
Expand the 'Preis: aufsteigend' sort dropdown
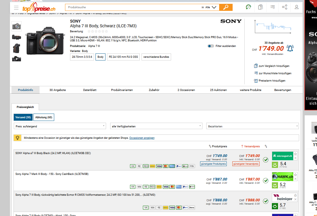coord(60,126)
